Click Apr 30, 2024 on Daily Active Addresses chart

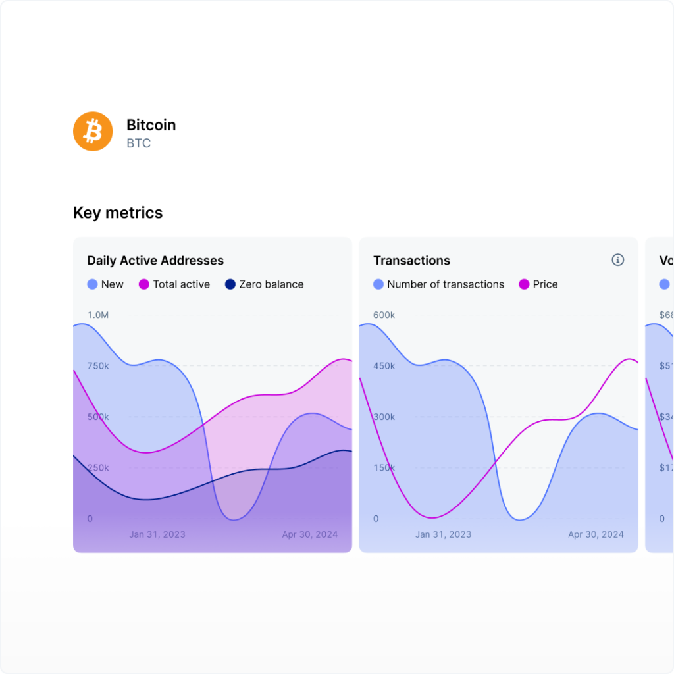(310, 534)
